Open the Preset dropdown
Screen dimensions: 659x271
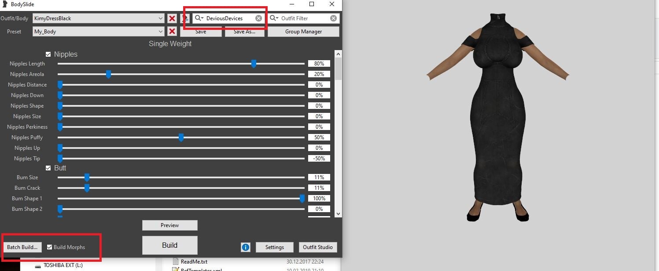point(161,32)
